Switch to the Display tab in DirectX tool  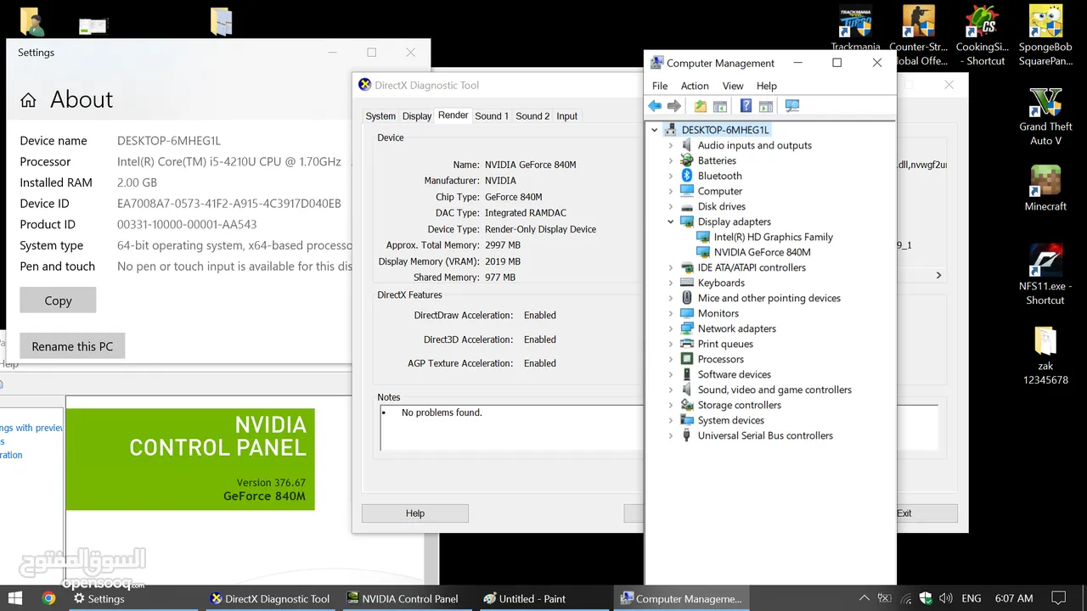point(417,116)
